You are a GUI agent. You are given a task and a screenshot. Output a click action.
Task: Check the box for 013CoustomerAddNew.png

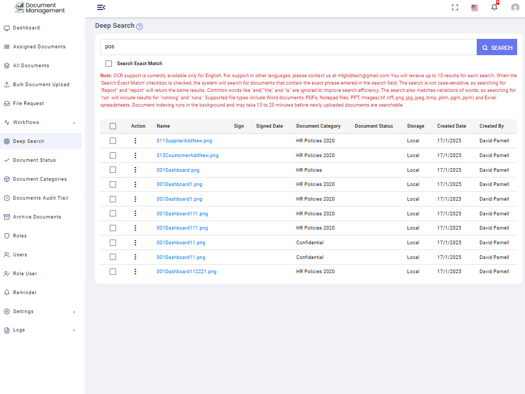[x=113, y=155]
